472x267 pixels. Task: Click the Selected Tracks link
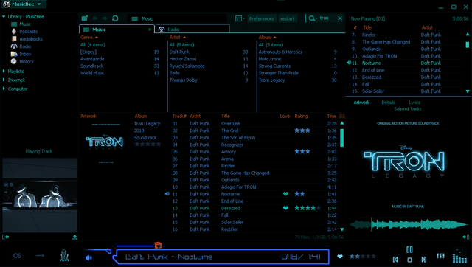tap(408, 109)
